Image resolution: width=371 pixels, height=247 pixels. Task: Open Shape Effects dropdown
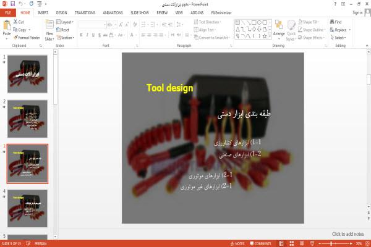(312, 38)
